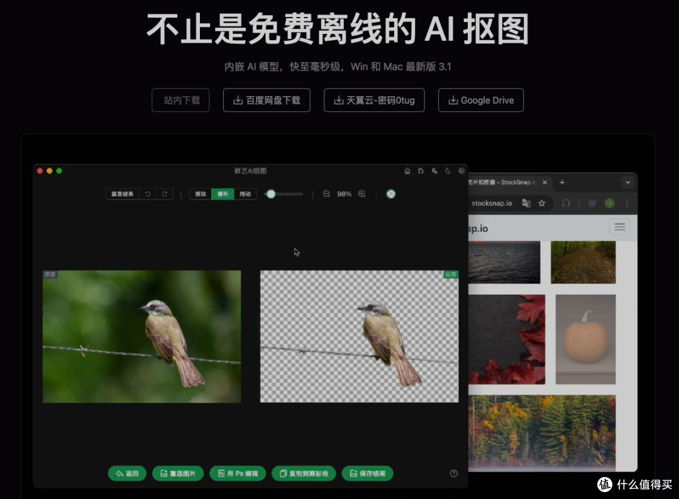Open the red maple leaves photo
This screenshot has width=679, height=499.
click(507, 339)
